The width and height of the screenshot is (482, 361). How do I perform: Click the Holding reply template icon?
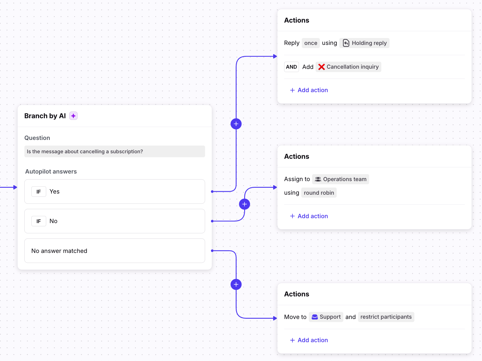pos(346,43)
